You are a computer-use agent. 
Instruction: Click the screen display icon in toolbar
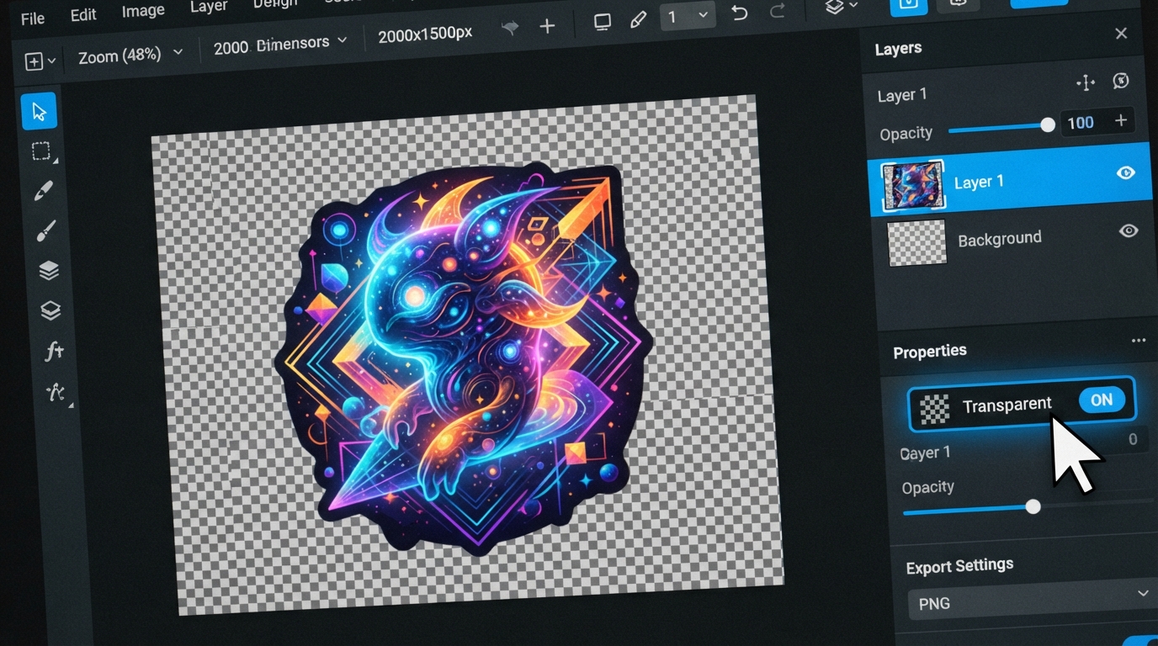603,21
